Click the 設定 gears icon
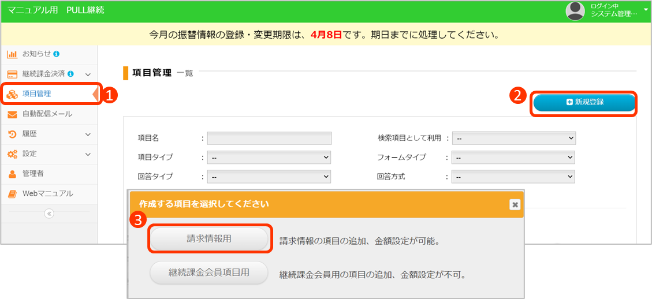The image size is (652, 299). (12, 154)
